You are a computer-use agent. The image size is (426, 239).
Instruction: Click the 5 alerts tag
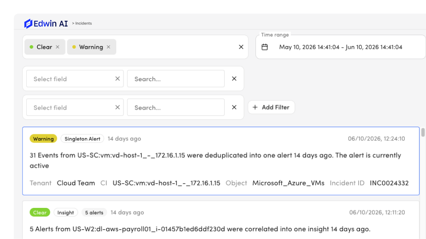[x=94, y=212]
